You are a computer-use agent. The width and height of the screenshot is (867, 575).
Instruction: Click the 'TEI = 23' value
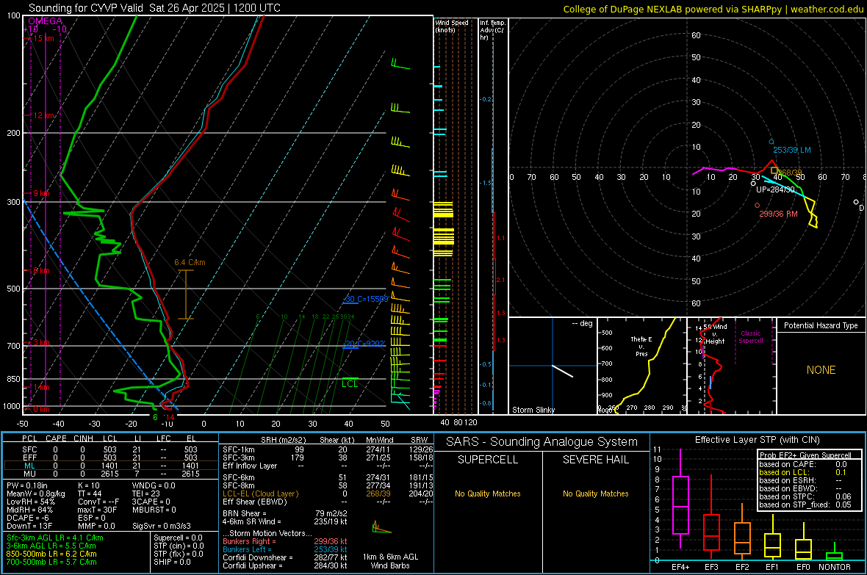(x=146, y=493)
